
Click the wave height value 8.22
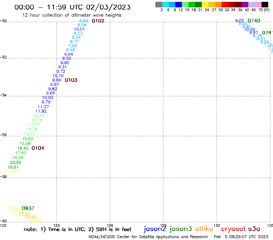point(78,33)
